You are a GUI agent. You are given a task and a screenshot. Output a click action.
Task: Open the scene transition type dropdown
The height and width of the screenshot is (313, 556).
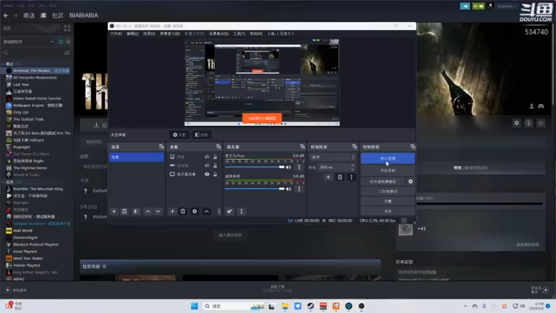pyautogui.click(x=333, y=157)
